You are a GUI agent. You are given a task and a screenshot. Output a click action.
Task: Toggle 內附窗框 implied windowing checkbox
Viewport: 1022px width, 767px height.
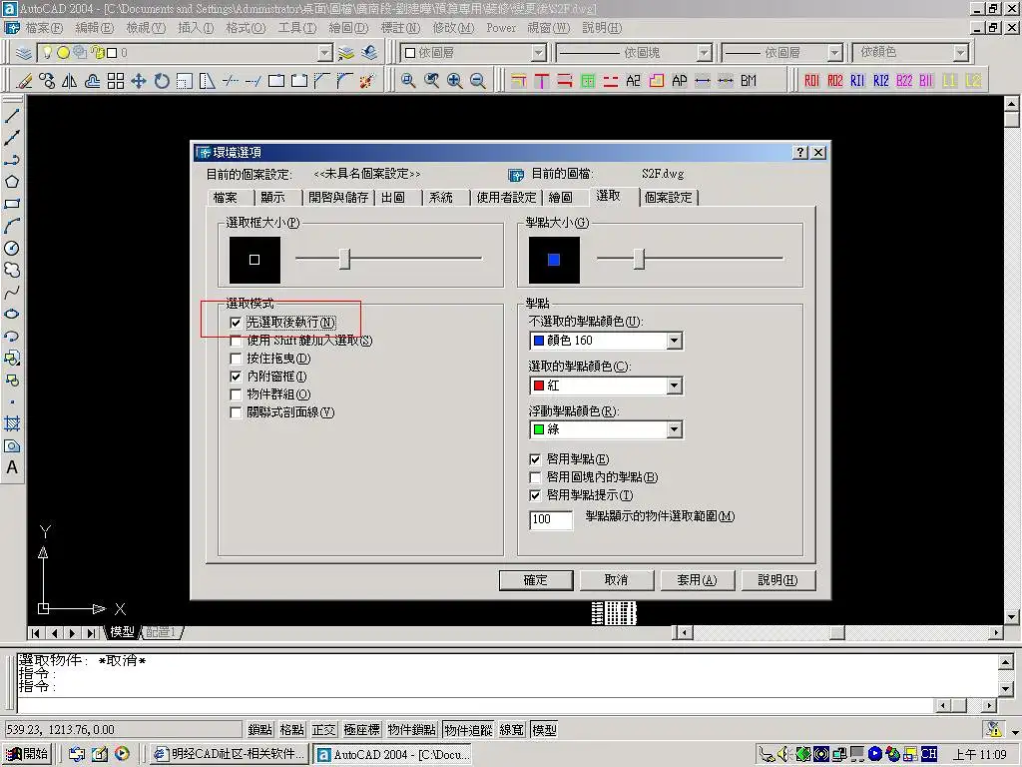pos(236,377)
